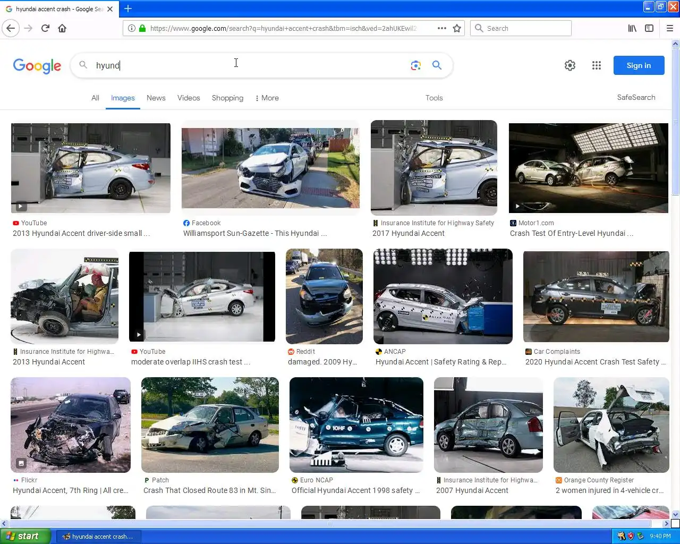
Task: Click the security shield tray icon
Action: pos(631,536)
